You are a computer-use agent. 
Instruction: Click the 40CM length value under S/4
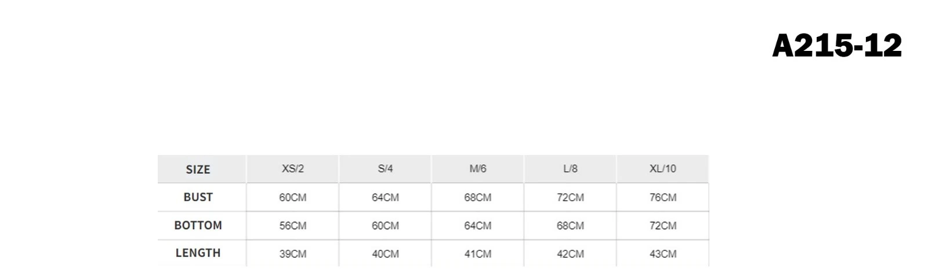pyautogui.click(x=385, y=254)
